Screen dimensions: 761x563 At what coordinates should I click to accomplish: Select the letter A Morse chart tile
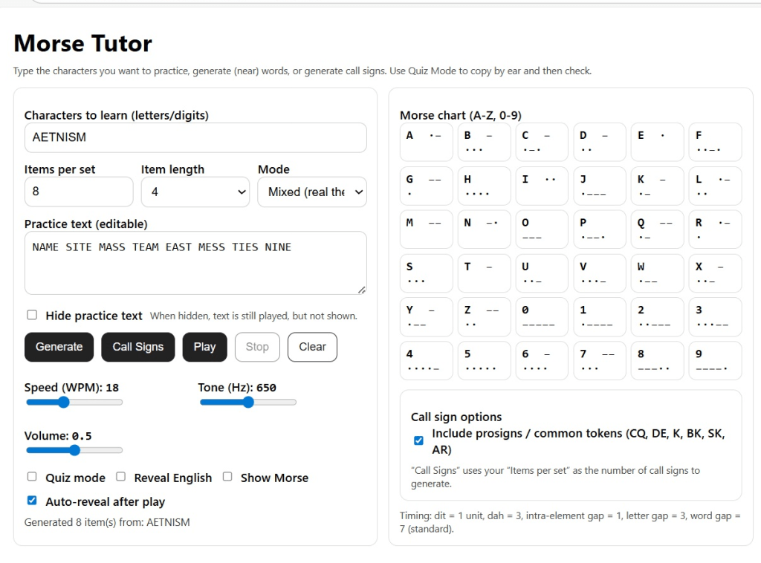[426, 141]
